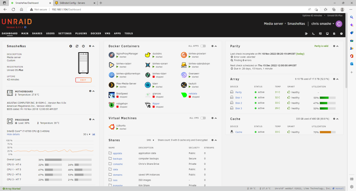The width and height of the screenshot is (356, 191).
Task: Reload the page with browser refresh button
Action: tap(14, 10)
